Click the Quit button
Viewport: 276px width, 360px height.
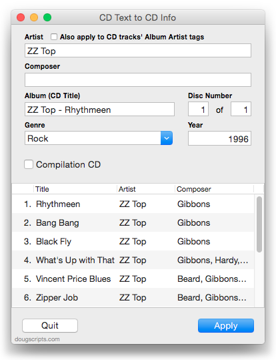pos(50,325)
